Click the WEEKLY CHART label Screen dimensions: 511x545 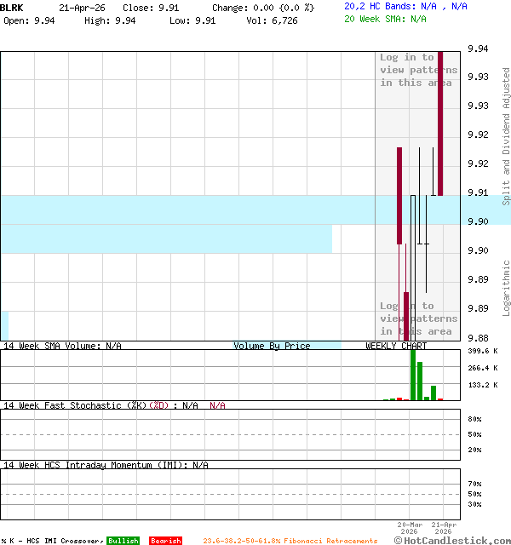coord(396,346)
